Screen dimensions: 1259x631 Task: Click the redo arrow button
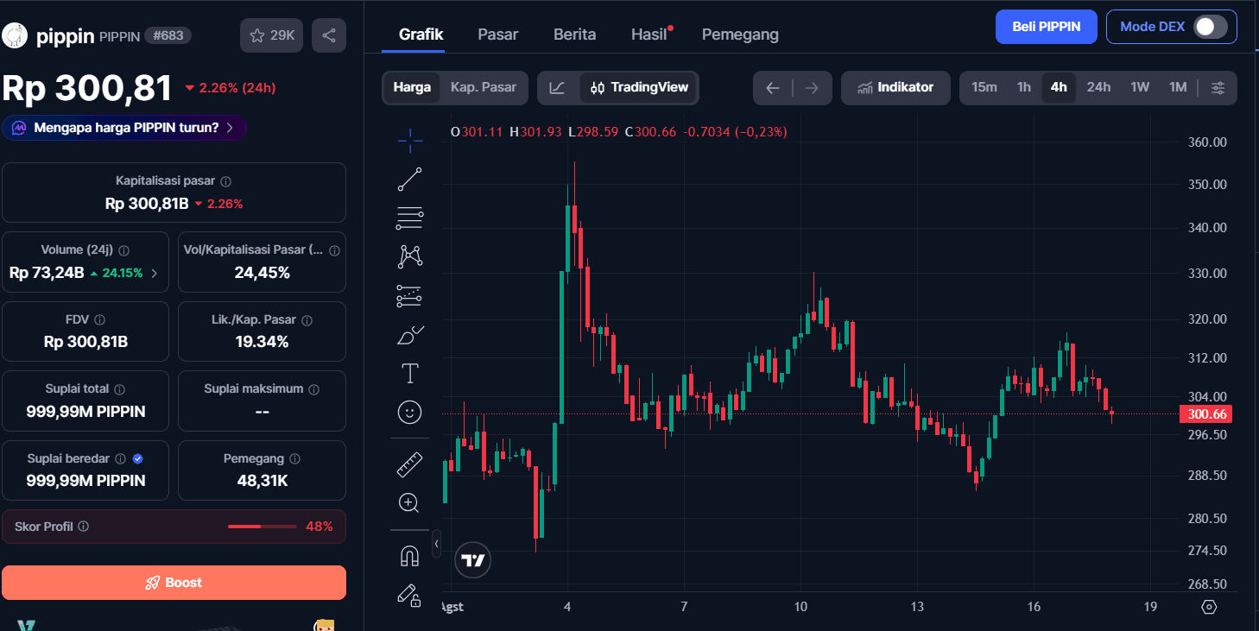[811, 88]
